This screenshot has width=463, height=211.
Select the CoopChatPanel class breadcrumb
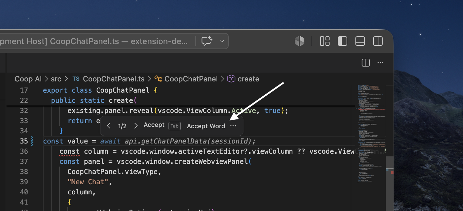[191, 79]
